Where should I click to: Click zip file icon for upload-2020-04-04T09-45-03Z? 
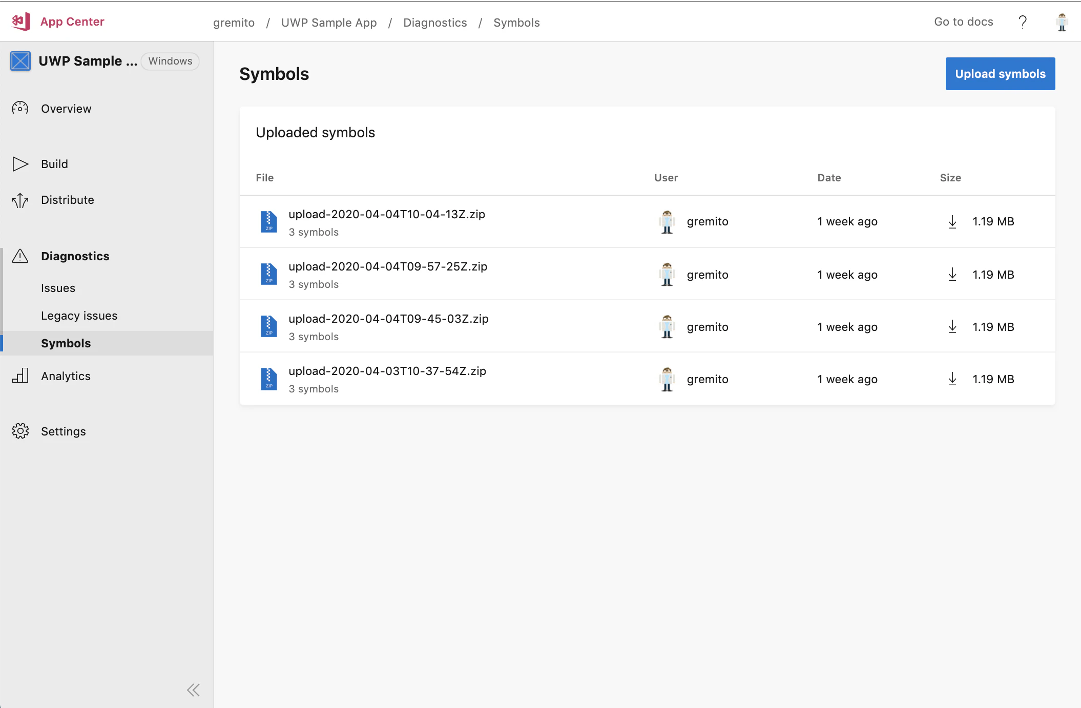click(269, 326)
